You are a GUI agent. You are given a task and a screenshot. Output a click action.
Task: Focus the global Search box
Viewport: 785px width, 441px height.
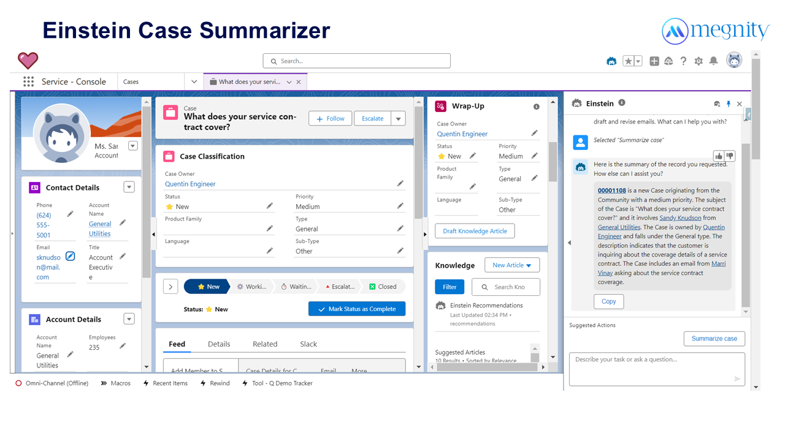[x=357, y=61]
